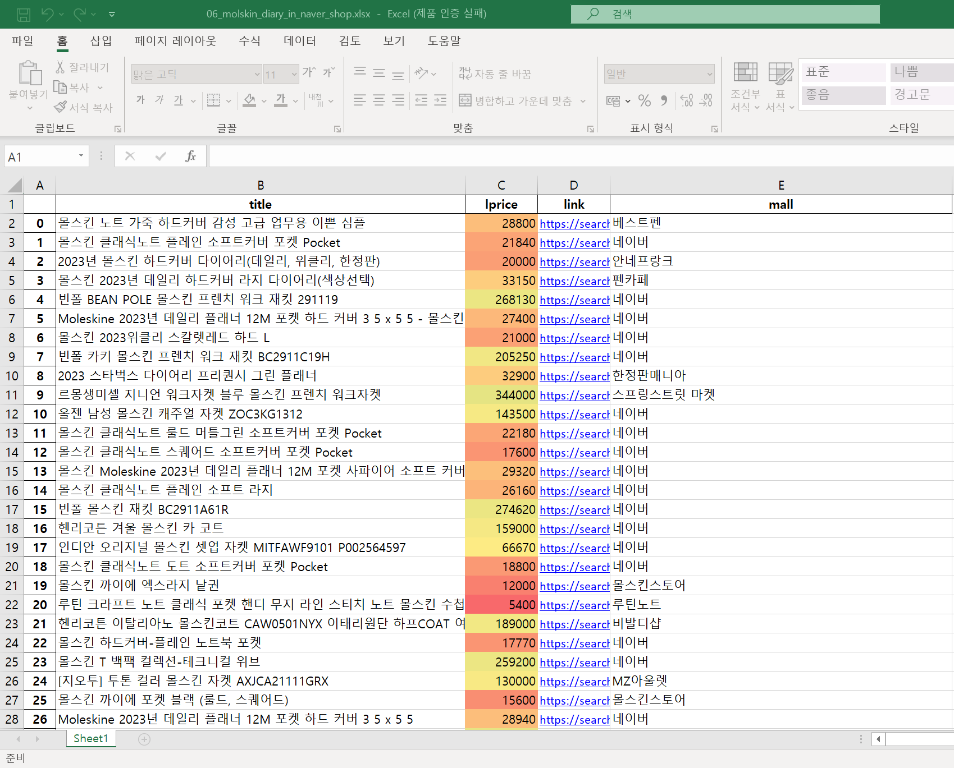The image size is (954, 768).
Task: Select the Sheet1 sheet tab
Action: [x=91, y=739]
